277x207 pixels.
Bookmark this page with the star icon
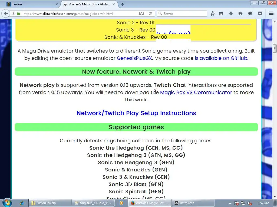click(x=213, y=13)
